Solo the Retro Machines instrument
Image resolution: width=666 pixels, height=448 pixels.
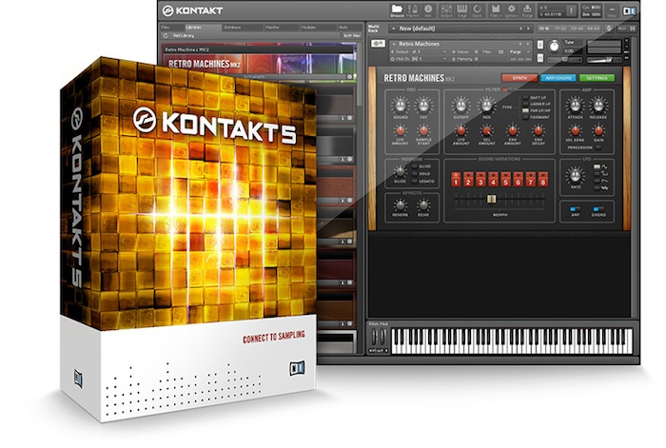[540, 45]
